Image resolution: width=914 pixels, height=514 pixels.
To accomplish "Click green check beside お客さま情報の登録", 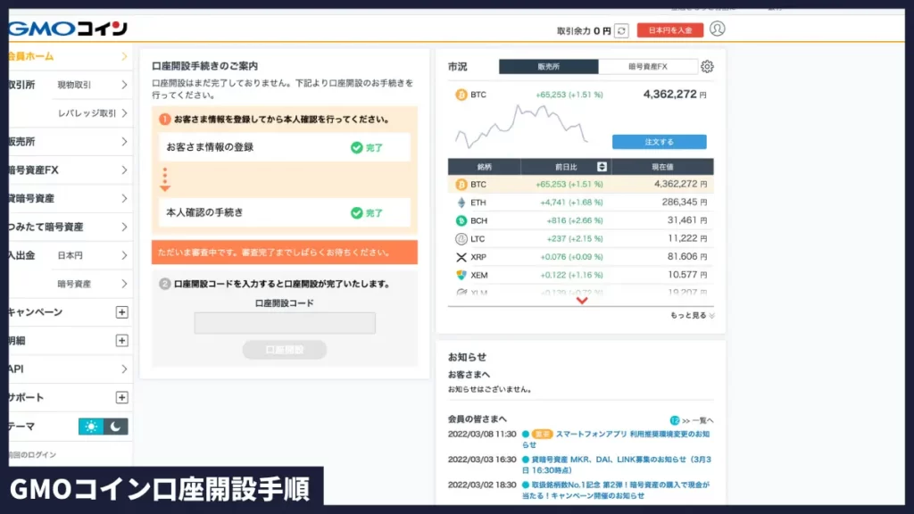I will pyautogui.click(x=357, y=147).
